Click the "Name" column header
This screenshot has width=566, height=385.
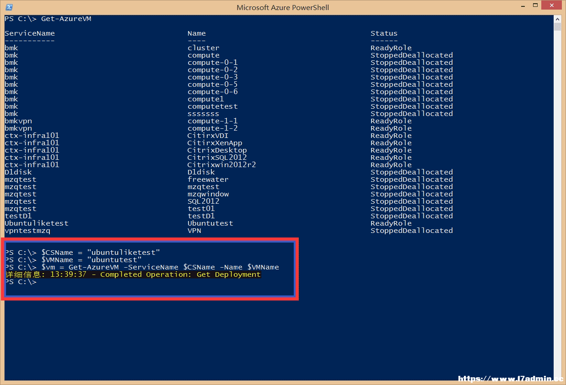pos(197,33)
